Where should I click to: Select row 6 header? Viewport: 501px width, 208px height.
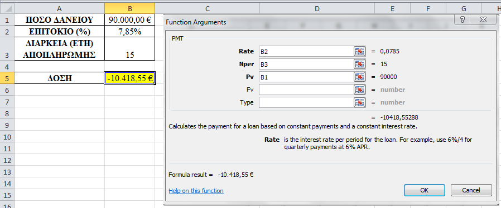(7, 90)
